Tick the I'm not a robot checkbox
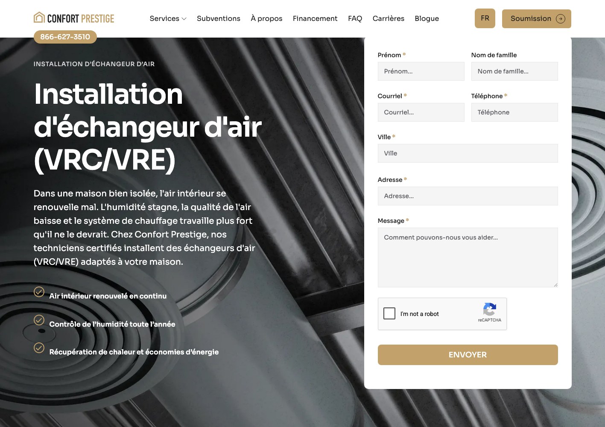This screenshot has width=605, height=427. click(389, 313)
